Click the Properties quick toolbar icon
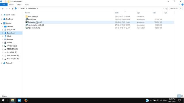 [5, 2]
